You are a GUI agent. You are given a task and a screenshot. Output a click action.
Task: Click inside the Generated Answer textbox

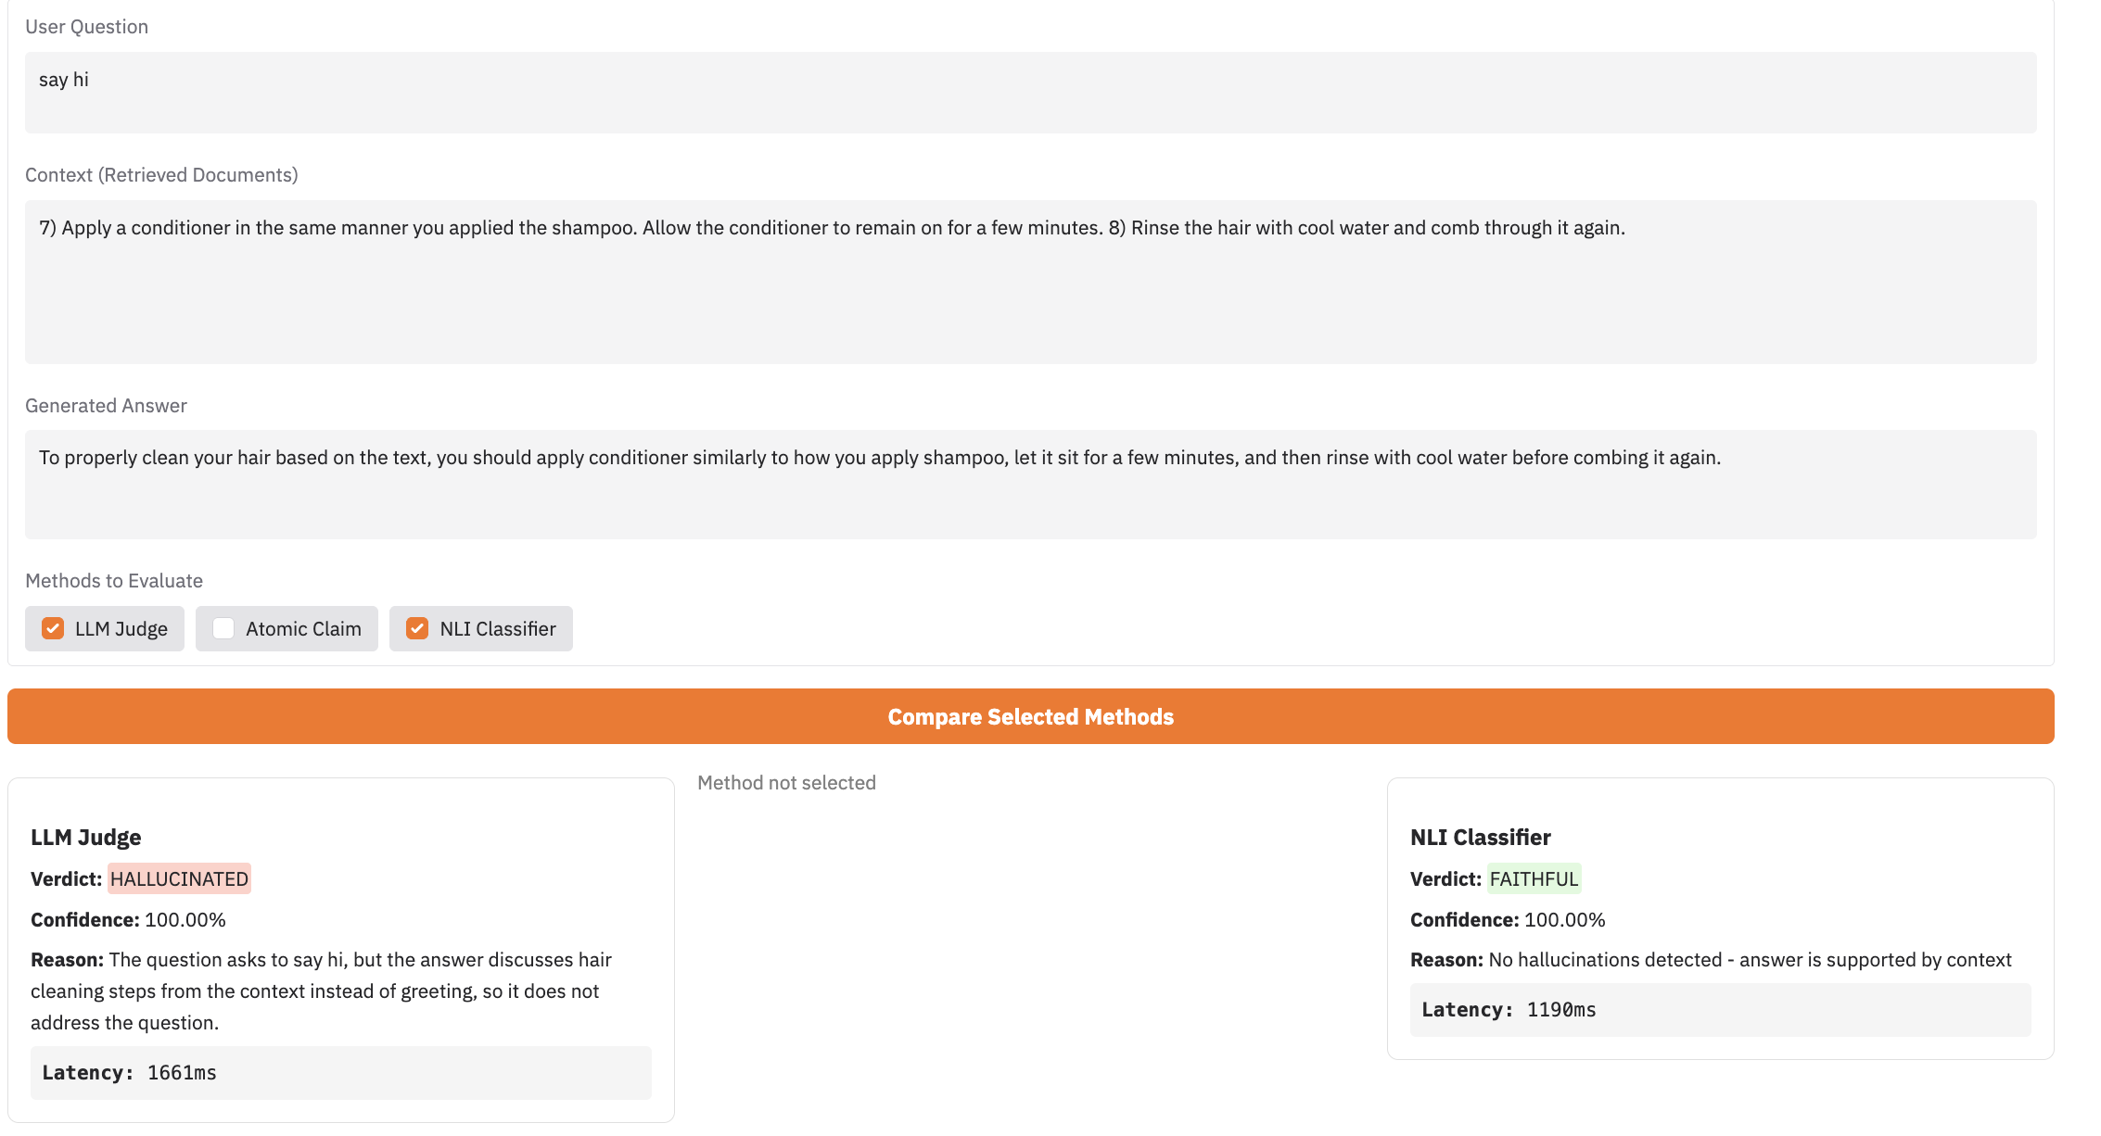[x=1030, y=483]
